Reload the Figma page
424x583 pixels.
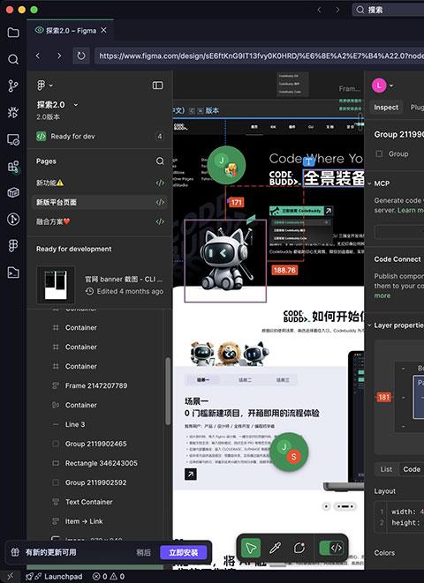click(x=80, y=56)
